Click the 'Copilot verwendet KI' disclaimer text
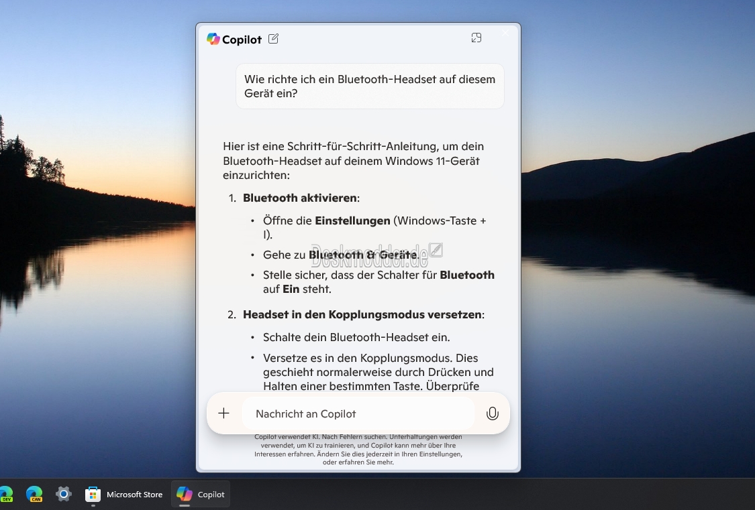755x510 pixels. (x=358, y=450)
